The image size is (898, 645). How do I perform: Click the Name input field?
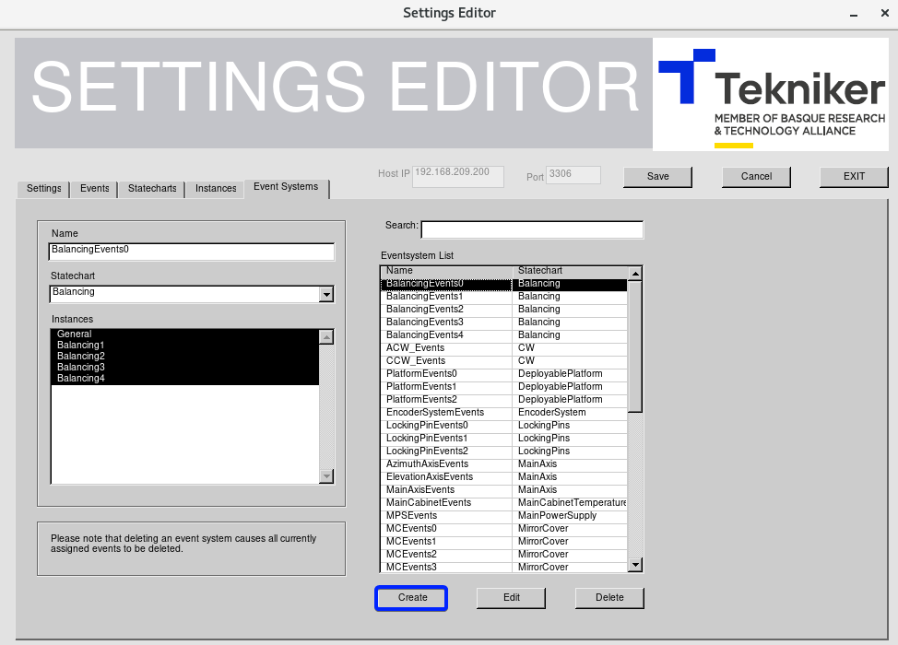click(x=191, y=252)
